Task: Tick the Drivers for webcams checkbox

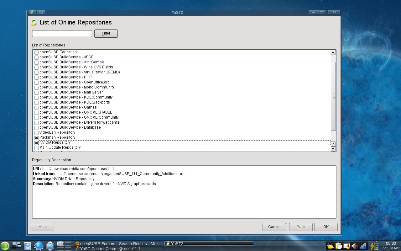Action: tap(37, 123)
